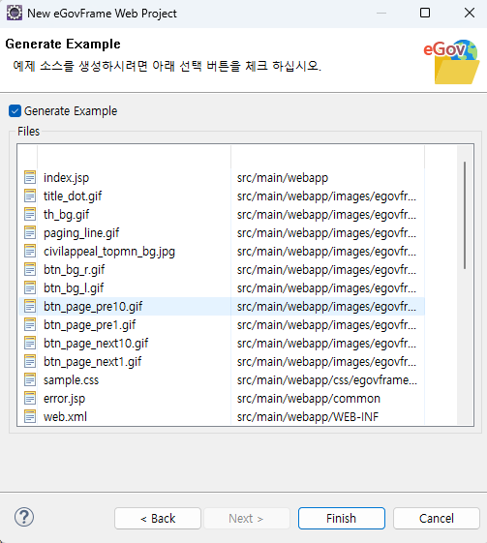Select the error.jsp file name
This screenshot has height=543, width=487.
(65, 399)
